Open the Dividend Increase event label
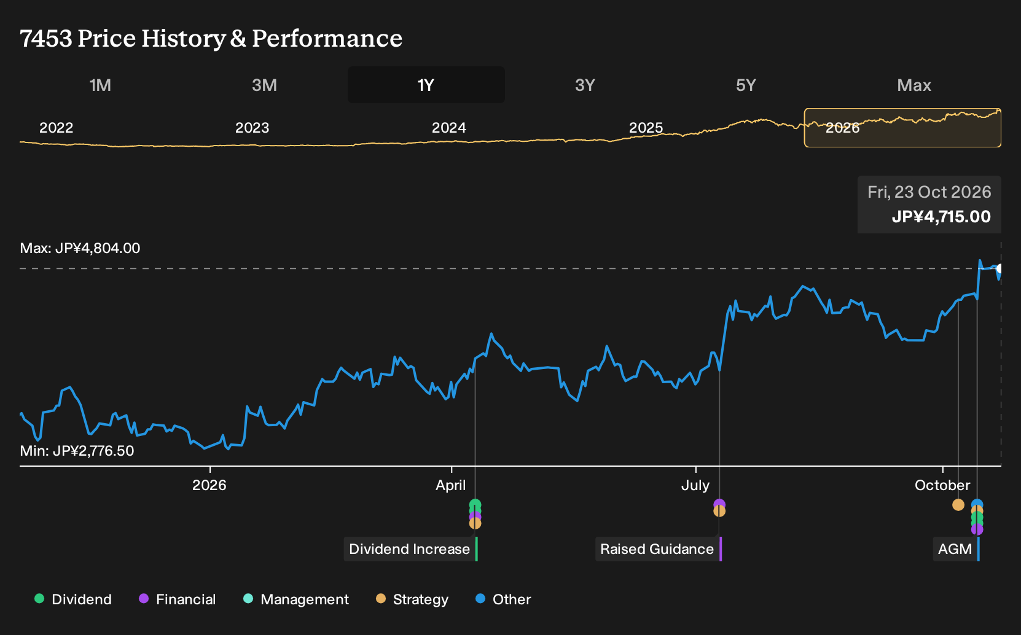 pyautogui.click(x=410, y=549)
